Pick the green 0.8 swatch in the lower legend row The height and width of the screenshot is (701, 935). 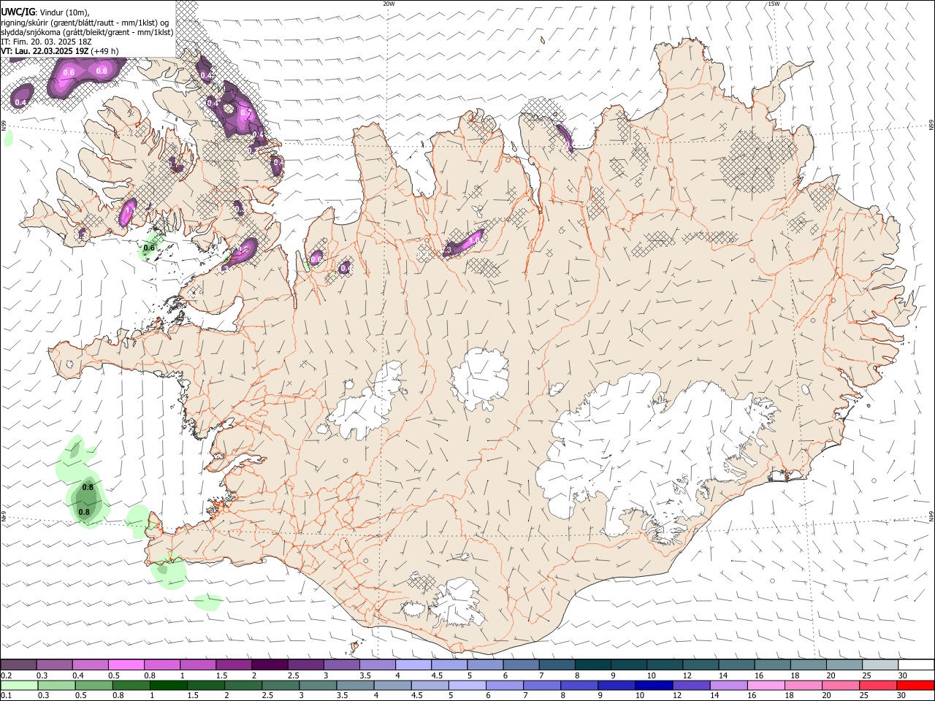tap(131, 685)
